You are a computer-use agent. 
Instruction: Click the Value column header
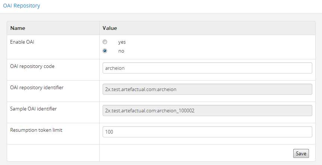click(110, 28)
